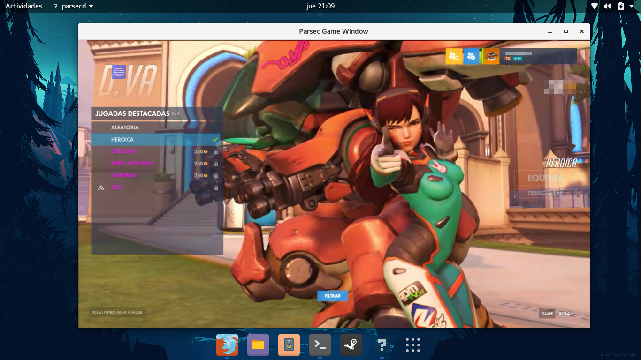641x360 pixels.
Task: Click the player name banner with level 73
Action: pos(538,56)
